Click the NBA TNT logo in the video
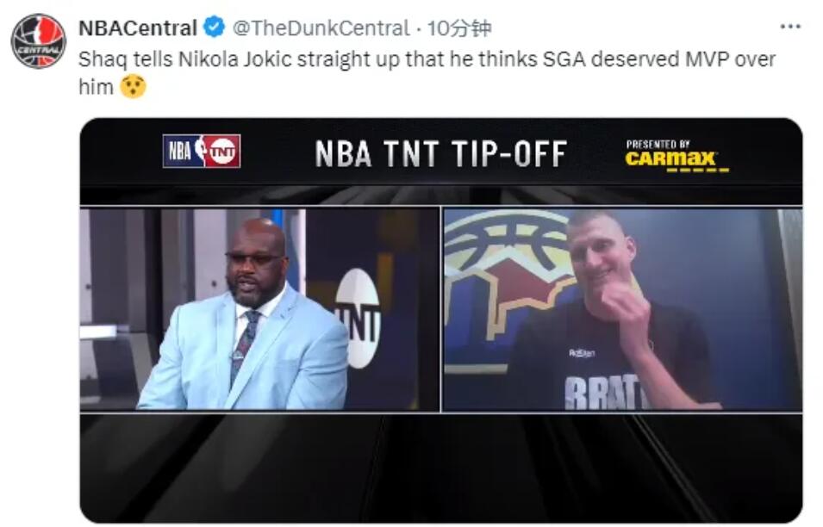The height and width of the screenshot is (527, 823). coord(202,151)
